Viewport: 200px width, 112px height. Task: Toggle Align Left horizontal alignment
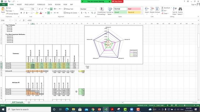(46, 13)
